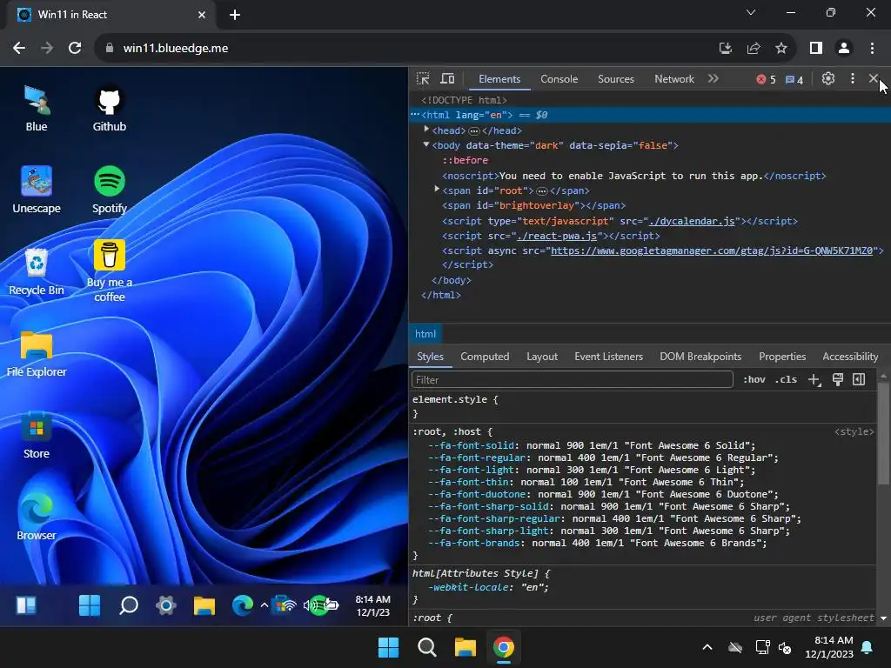Viewport: 891px width, 668px height.
Task: Activate the element inspector picker icon
Action: tap(423, 79)
